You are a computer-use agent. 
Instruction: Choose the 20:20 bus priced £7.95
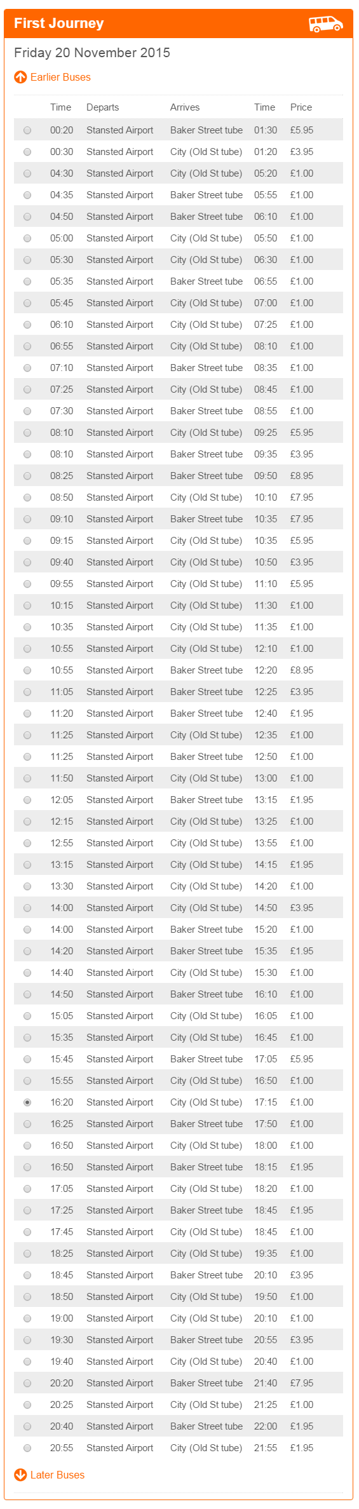pyautogui.click(x=27, y=1383)
